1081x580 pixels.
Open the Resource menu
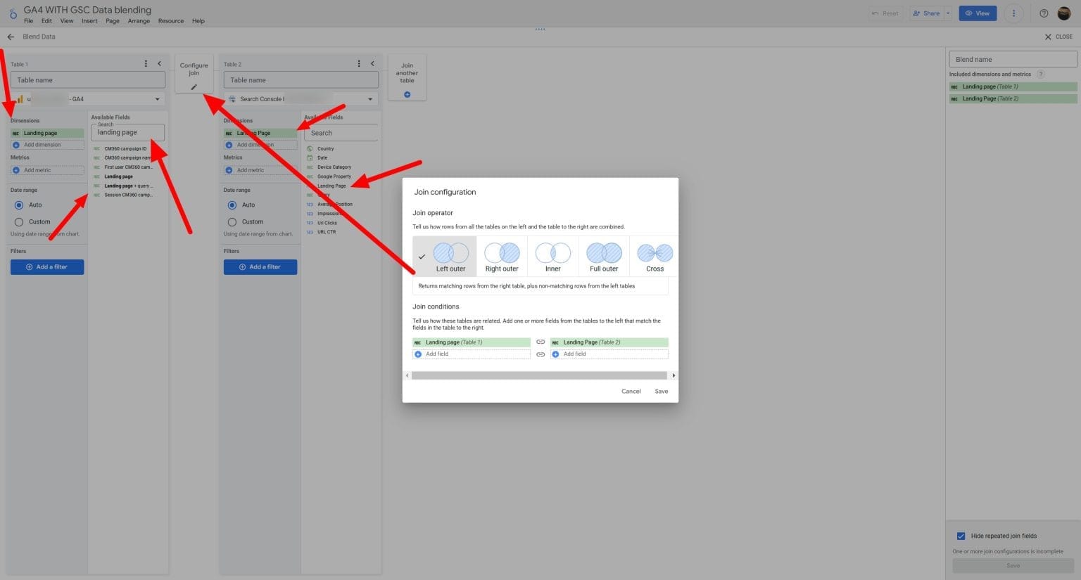[x=170, y=21]
